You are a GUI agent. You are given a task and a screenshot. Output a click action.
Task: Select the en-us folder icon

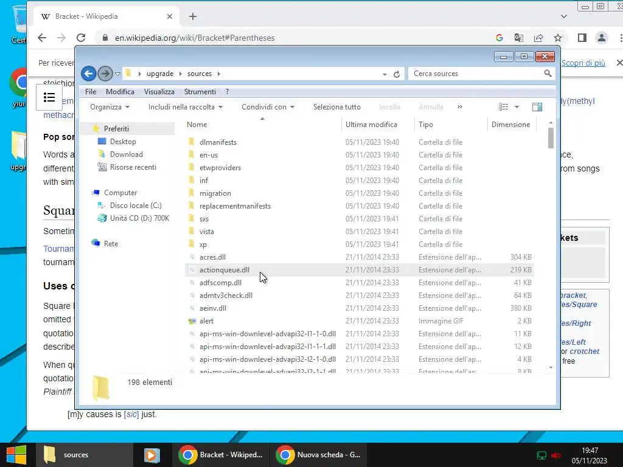point(192,154)
